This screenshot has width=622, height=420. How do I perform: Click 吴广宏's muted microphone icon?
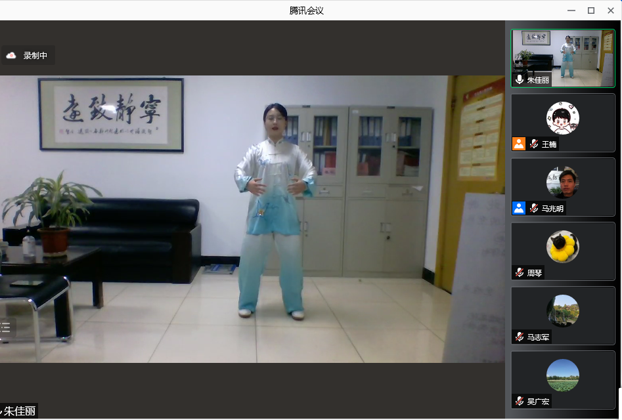click(520, 401)
